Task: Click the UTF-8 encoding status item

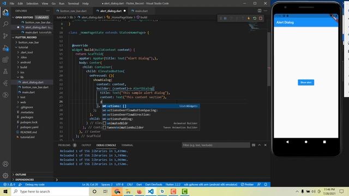Action: pos(119,185)
